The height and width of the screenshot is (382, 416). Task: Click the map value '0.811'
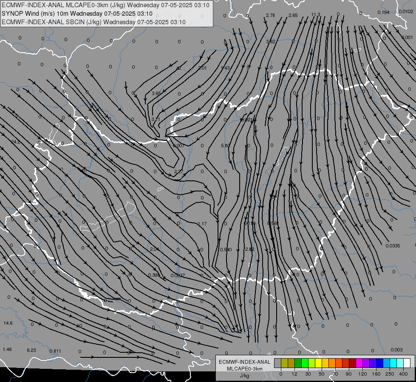tap(55, 351)
